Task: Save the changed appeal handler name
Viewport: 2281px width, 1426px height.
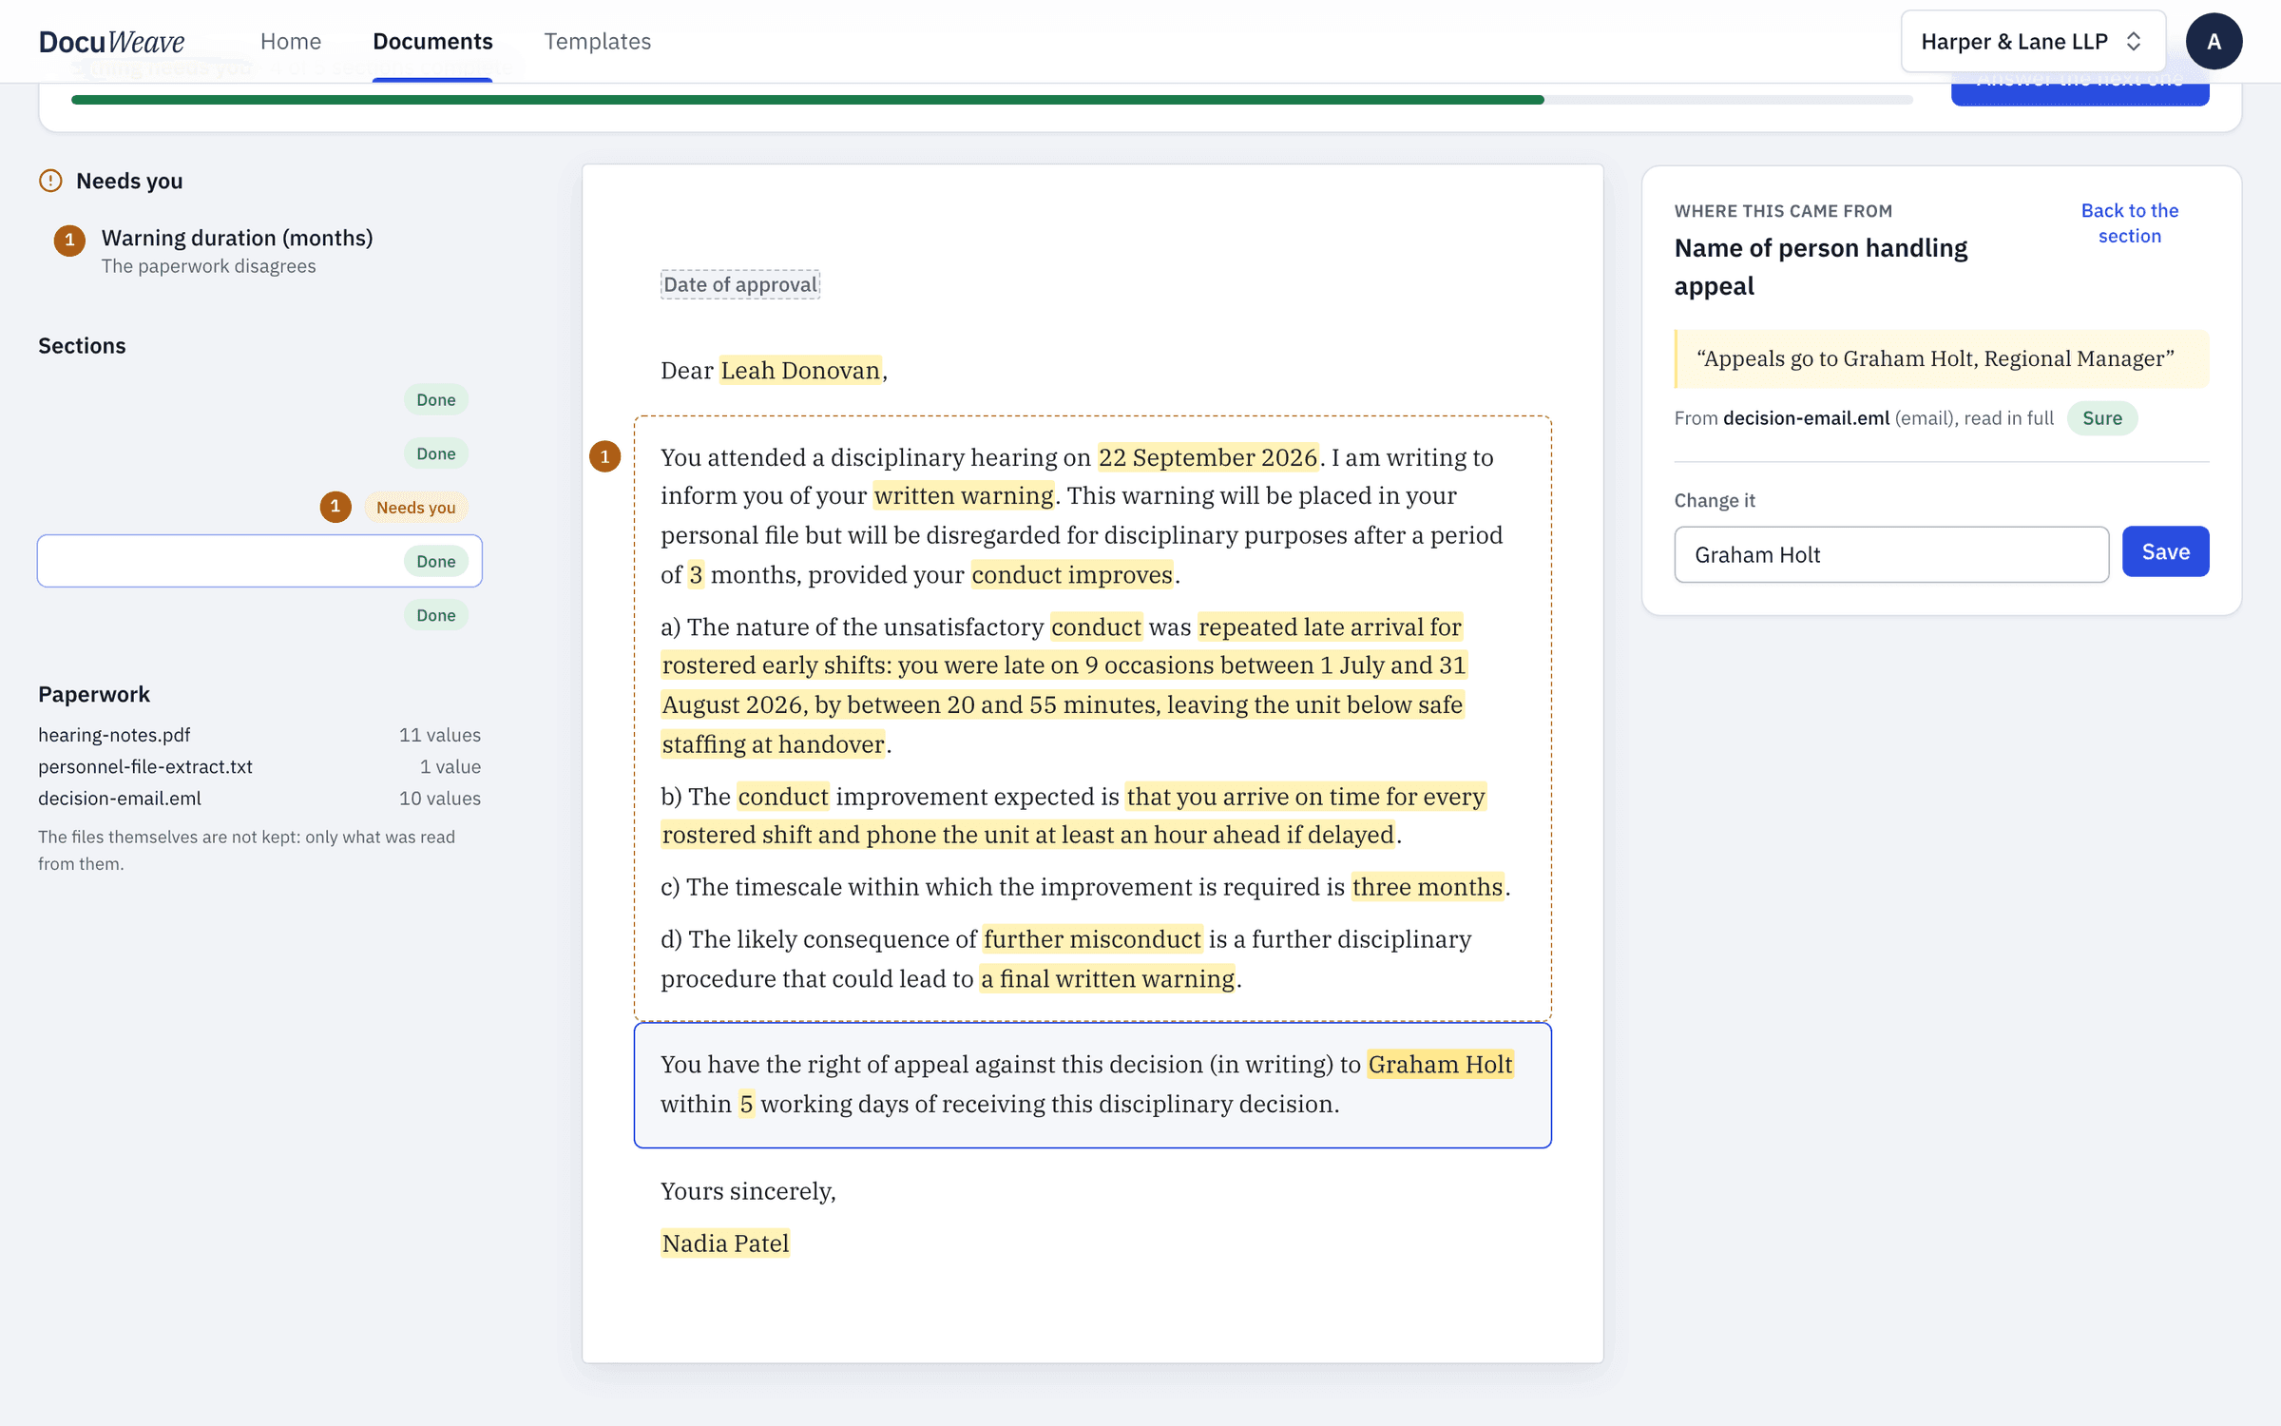Action: (2165, 552)
